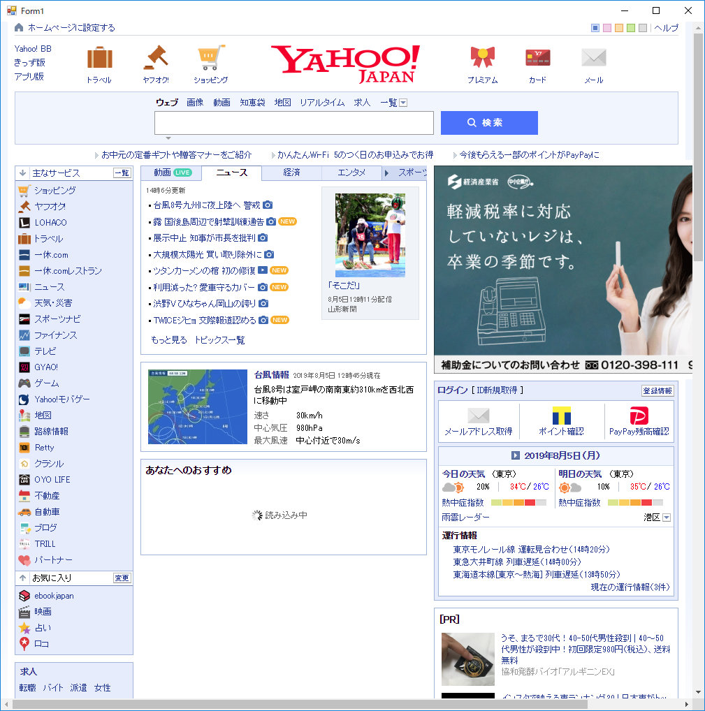Select the blue theme color swatch
This screenshot has width=705, height=711.
click(595, 28)
